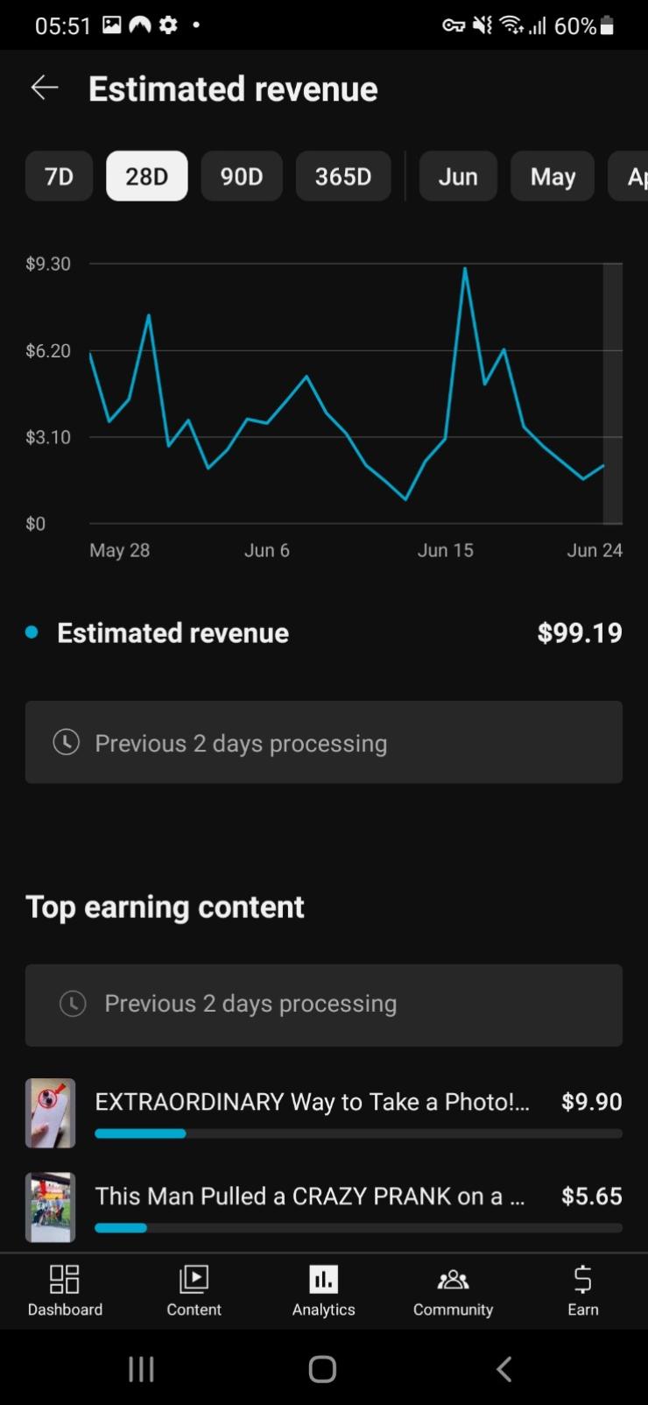Screen dimensions: 648x1405
Task: Open the Content tab icon
Action: (x=194, y=1279)
